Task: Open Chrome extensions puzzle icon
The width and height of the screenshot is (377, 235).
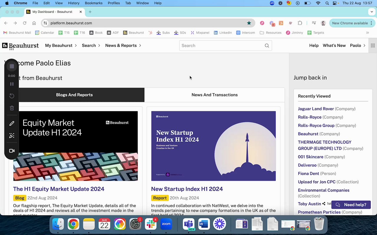Action: pyautogui.click(x=300, y=23)
